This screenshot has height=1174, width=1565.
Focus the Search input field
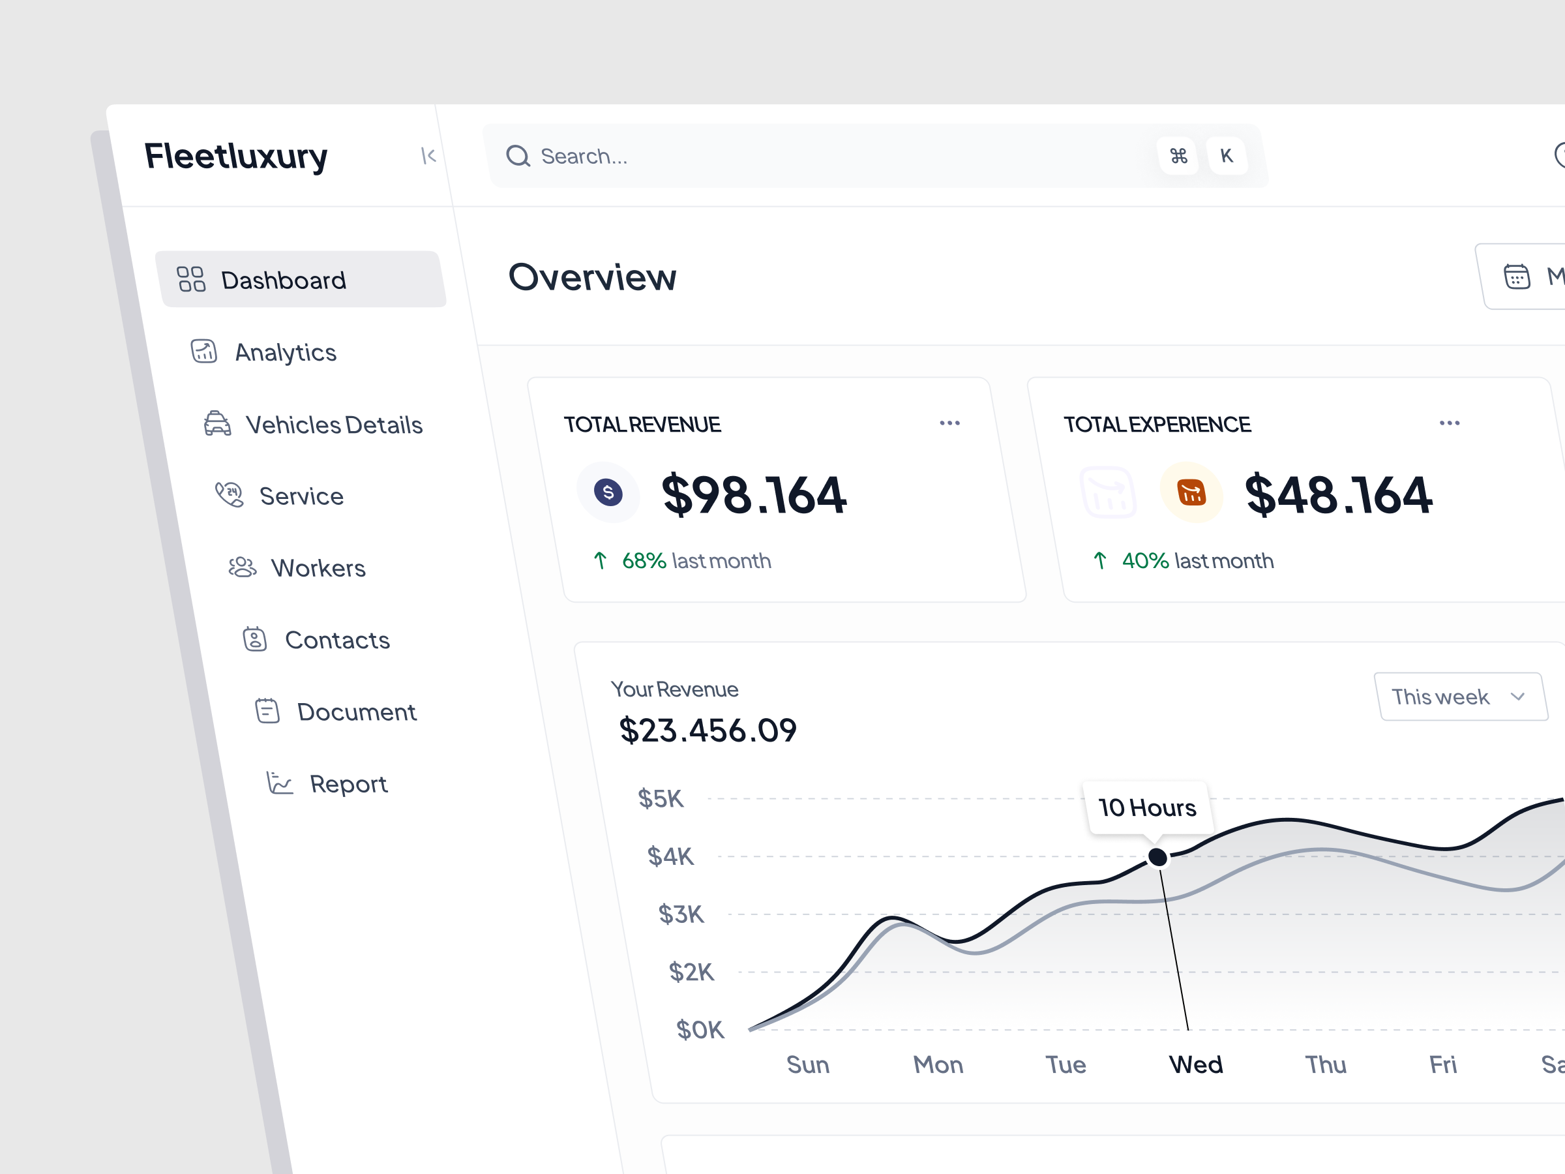[x=875, y=156]
